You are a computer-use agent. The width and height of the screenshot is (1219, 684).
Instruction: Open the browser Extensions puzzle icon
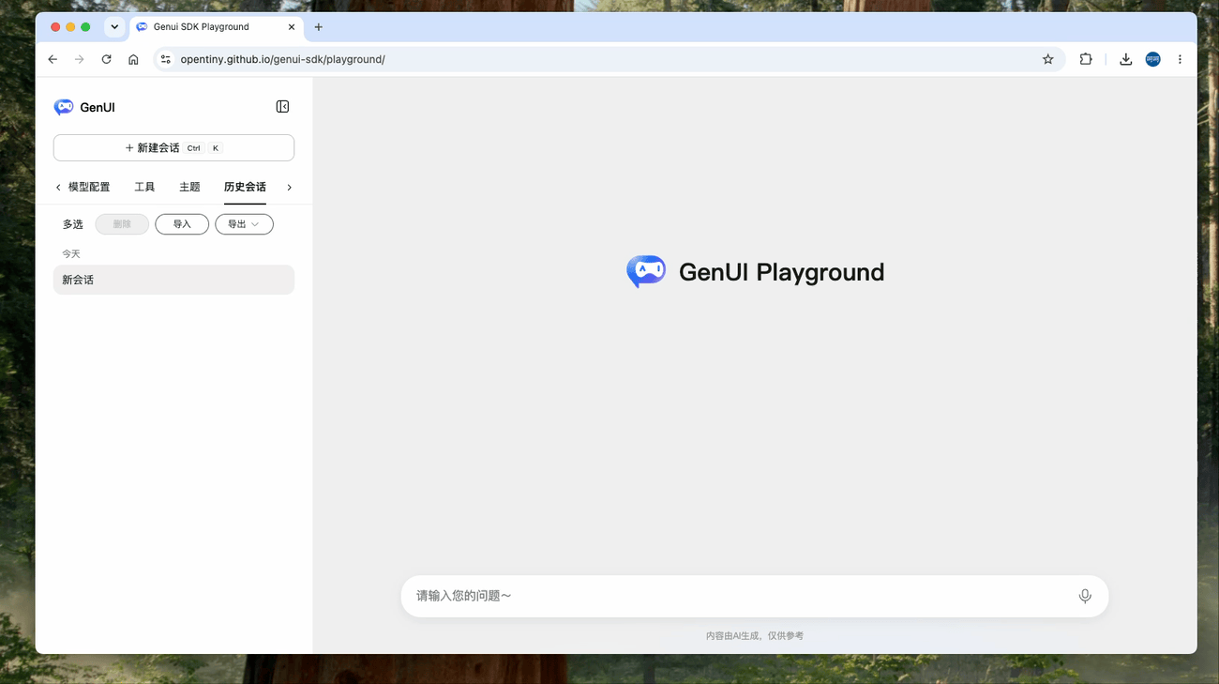point(1086,59)
